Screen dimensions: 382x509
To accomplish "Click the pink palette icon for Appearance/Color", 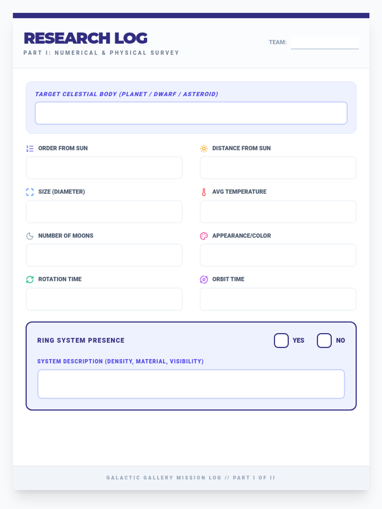I will (x=204, y=236).
